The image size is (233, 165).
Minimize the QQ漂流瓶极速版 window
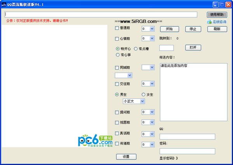(215, 5)
